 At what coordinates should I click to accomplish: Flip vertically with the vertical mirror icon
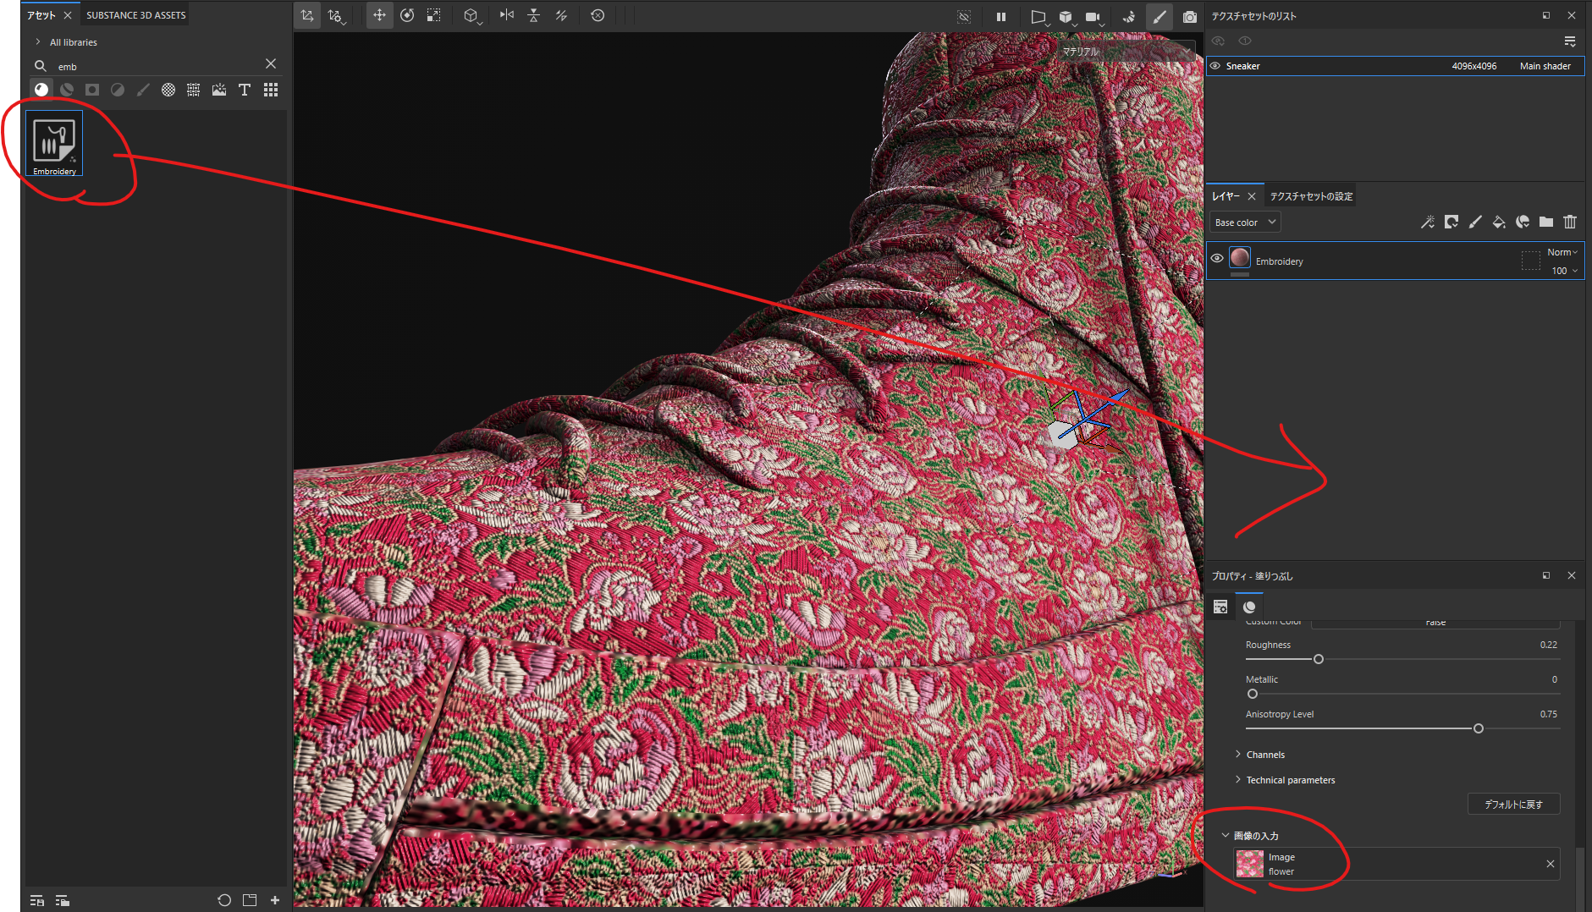tap(534, 15)
